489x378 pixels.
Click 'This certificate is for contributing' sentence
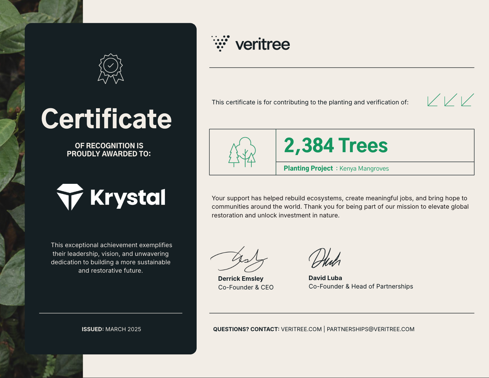tap(310, 102)
